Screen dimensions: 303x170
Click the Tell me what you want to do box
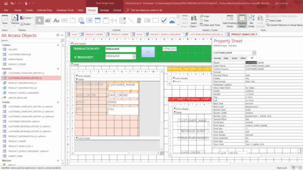point(146,10)
